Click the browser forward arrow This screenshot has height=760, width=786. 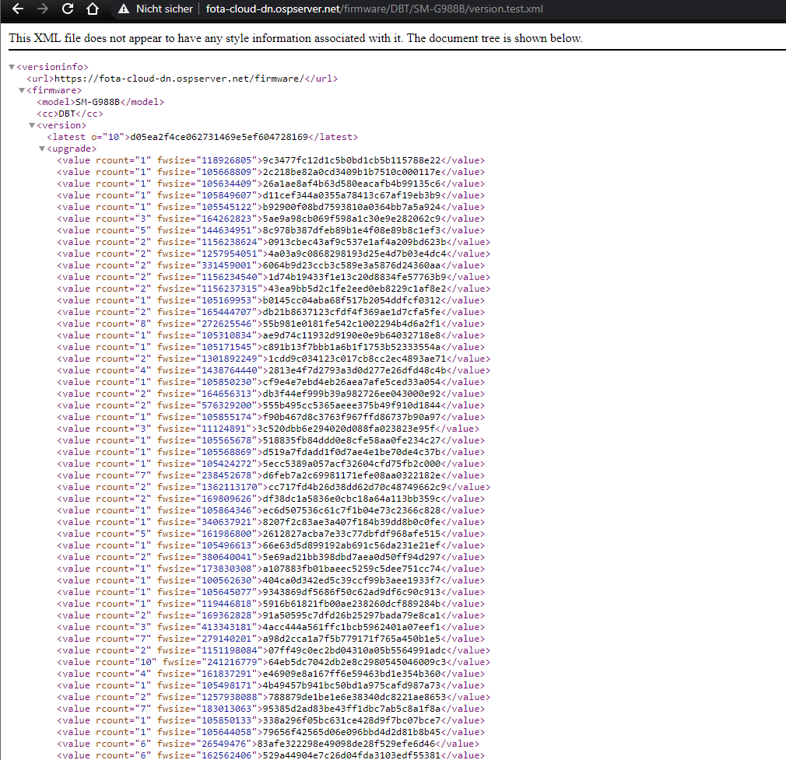(43, 9)
